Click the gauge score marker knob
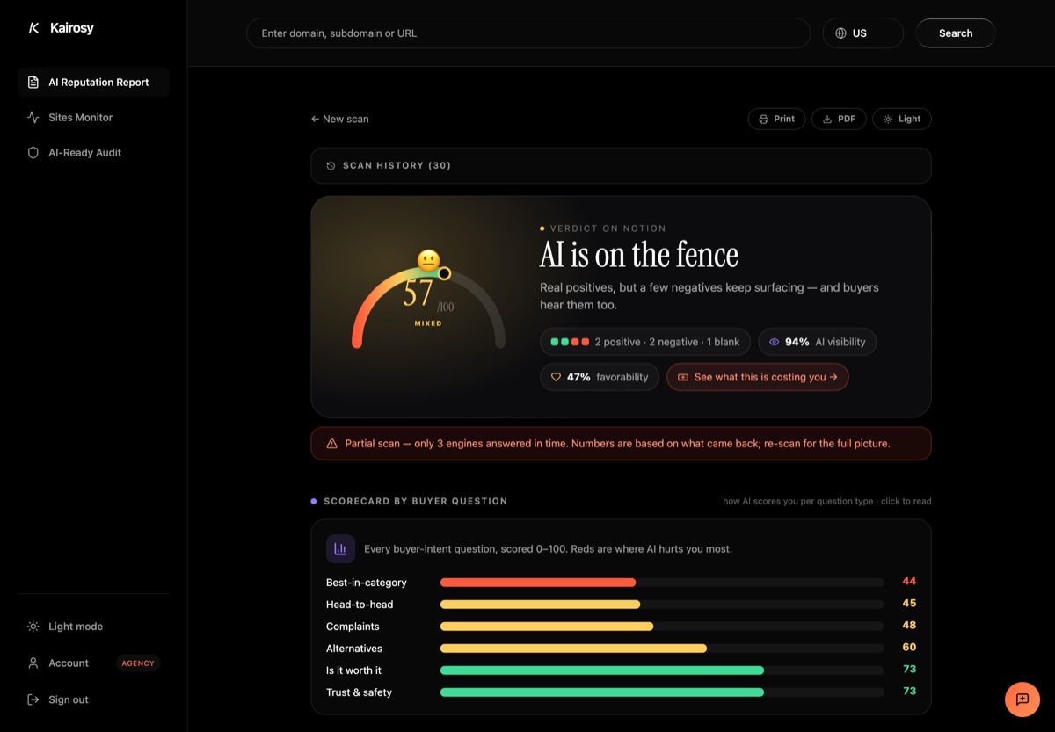Screen dimensions: 1055x732 (445, 273)
